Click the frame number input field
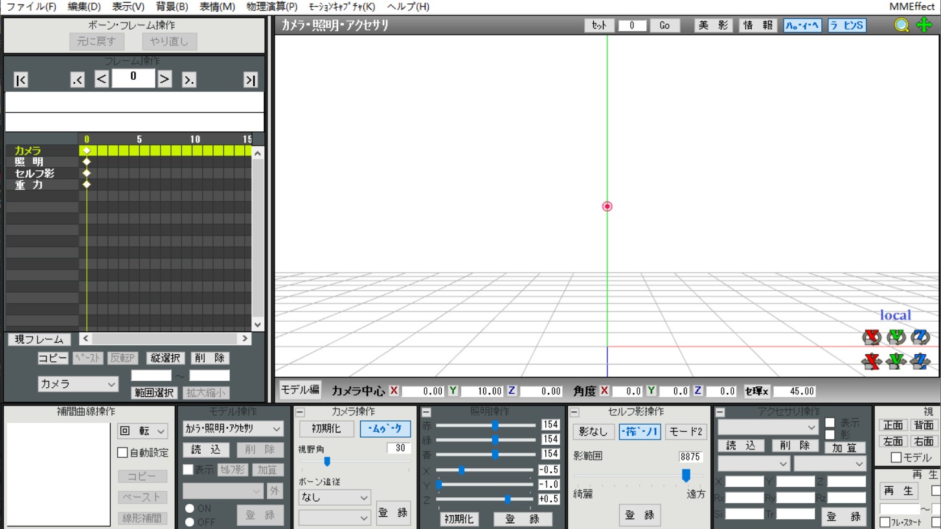 coord(133,78)
